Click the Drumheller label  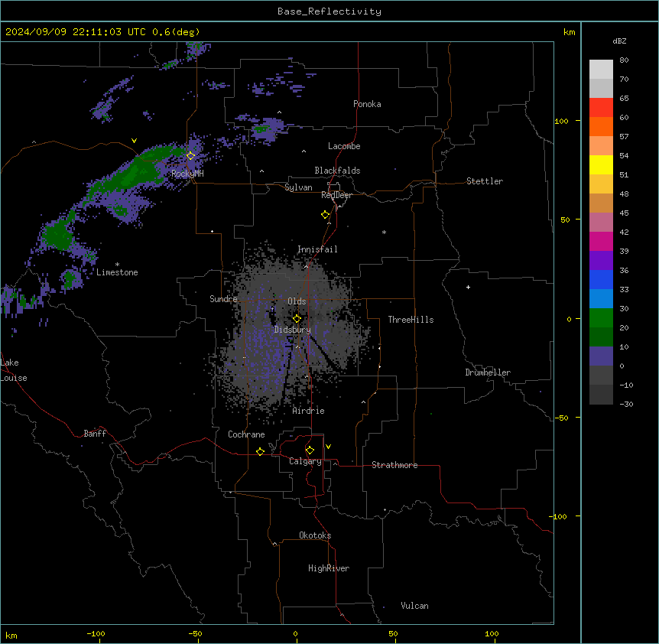(488, 372)
